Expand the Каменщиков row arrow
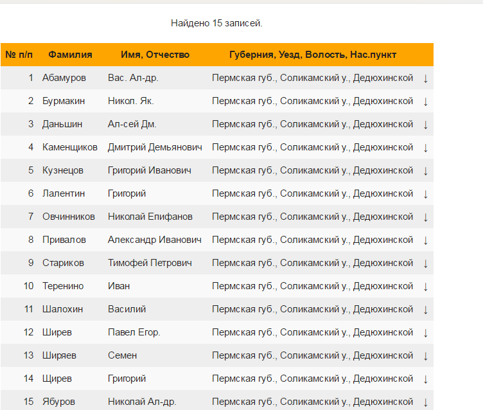This screenshot has width=483, height=410. point(425,148)
